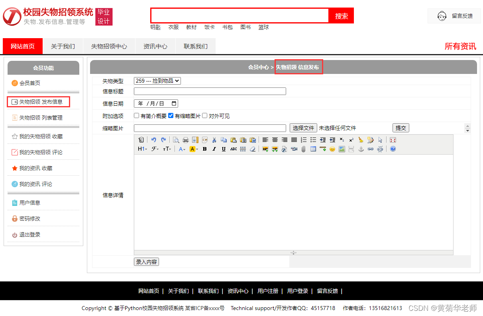The image size is (483, 316).
Task: Open the font size dropdown in editor
Action: point(166,148)
